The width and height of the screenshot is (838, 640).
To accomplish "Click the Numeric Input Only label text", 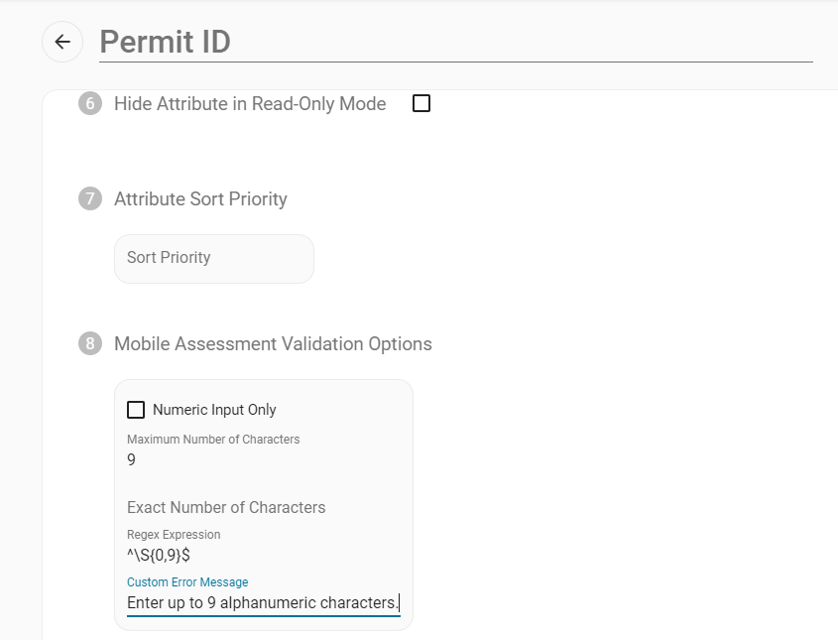I will coord(214,410).
